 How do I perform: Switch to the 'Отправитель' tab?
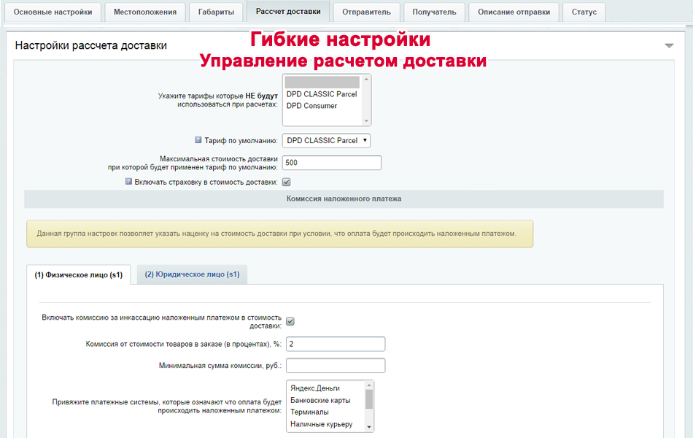pos(365,12)
